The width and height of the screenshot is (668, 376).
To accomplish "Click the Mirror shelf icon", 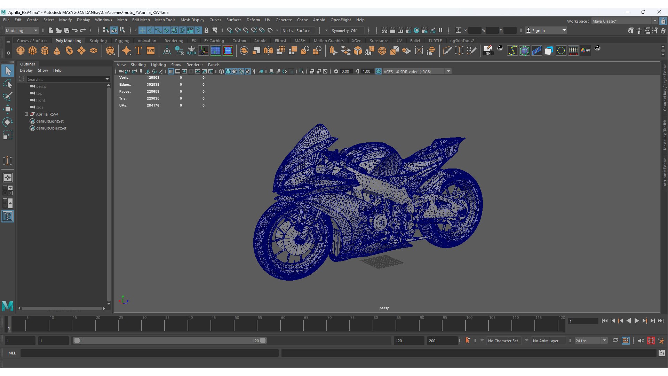I will pos(269,51).
